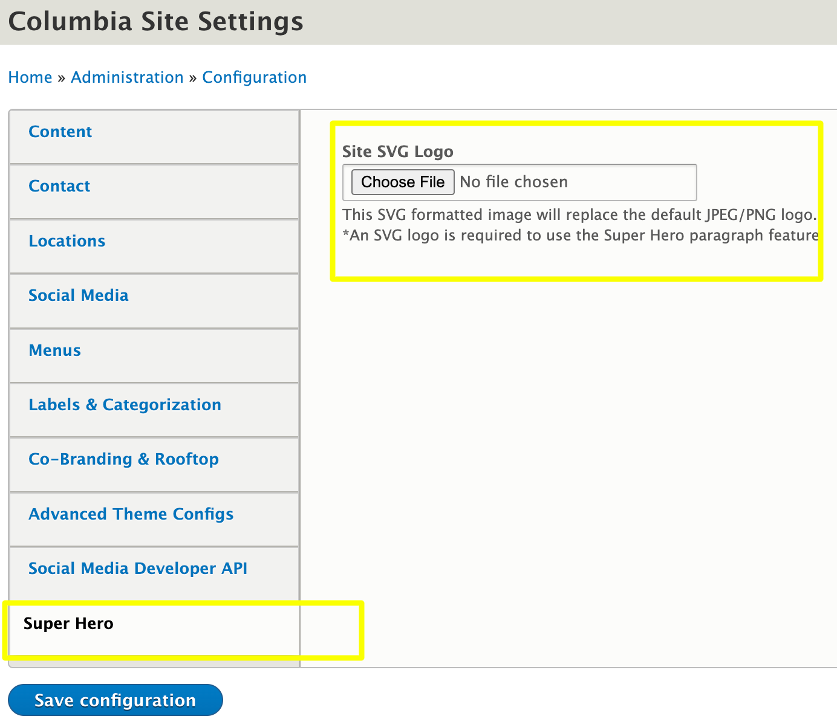
Task: Click the No file chosen text area
Action: [x=513, y=182]
